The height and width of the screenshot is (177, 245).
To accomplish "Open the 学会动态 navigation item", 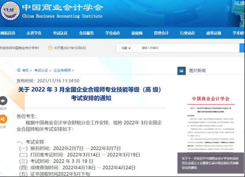I will point(112,33).
